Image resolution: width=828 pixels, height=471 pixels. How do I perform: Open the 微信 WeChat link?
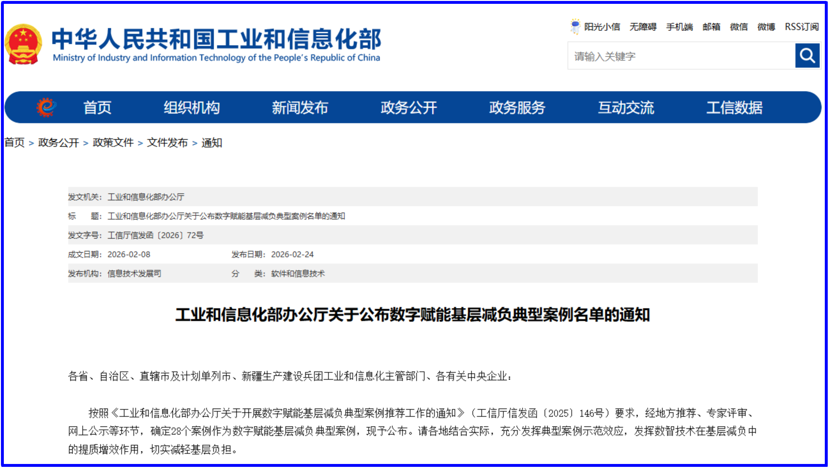pos(739,27)
